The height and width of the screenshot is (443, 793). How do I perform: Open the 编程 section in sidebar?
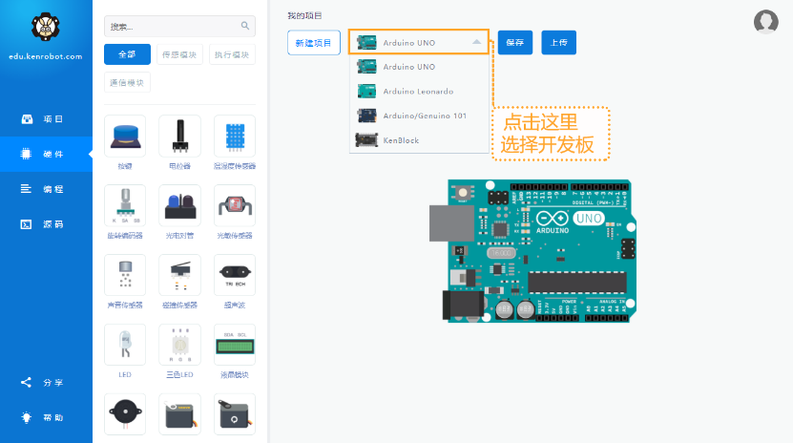point(46,189)
